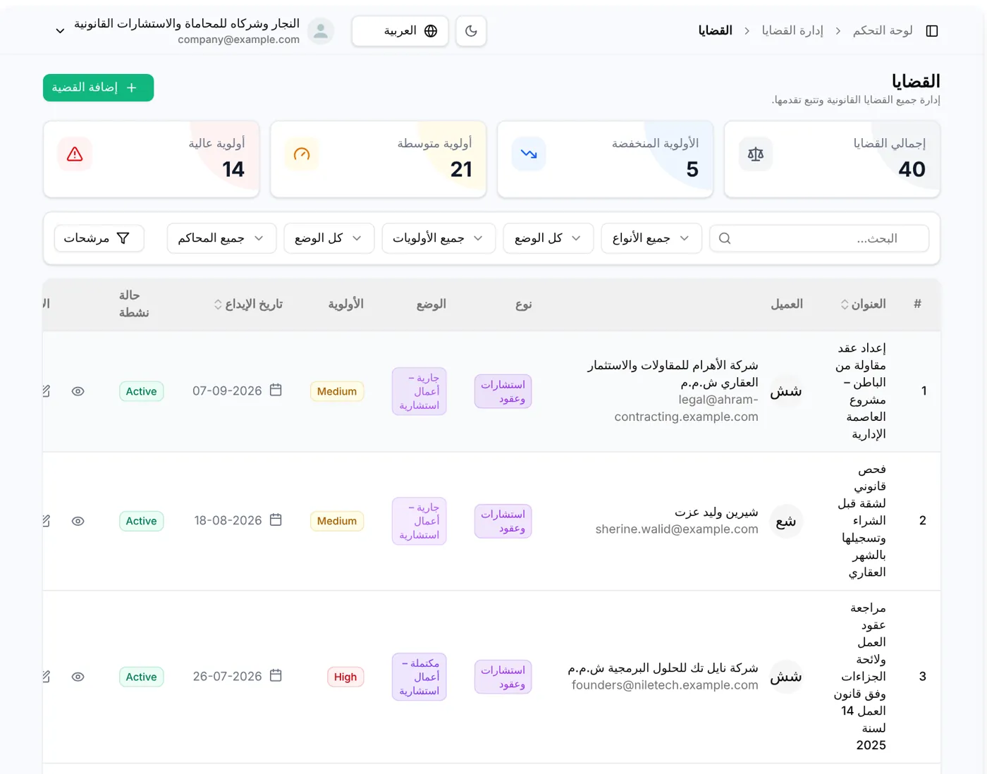
Task: Sort by تاريخ الإيداع column header
Action: (x=248, y=304)
